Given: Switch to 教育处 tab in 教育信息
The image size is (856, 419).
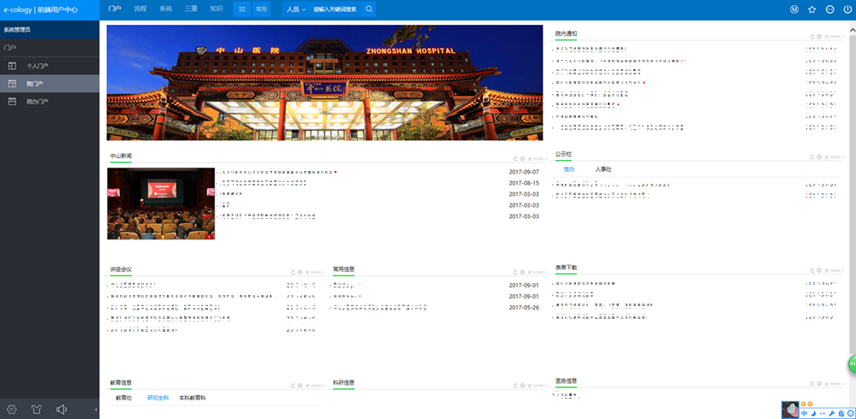Looking at the screenshot, I should pos(123,398).
